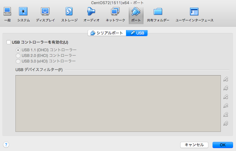
Task: Click the キャンセル button
Action: tap(194, 145)
